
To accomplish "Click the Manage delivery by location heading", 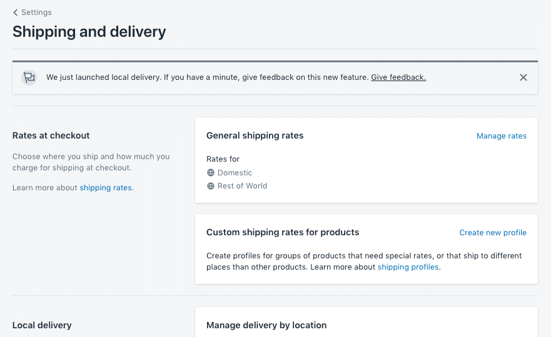I will pyautogui.click(x=266, y=325).
